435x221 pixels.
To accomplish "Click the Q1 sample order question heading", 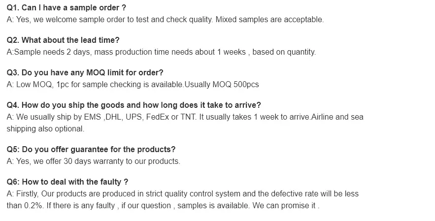I will tap(67, 7).
